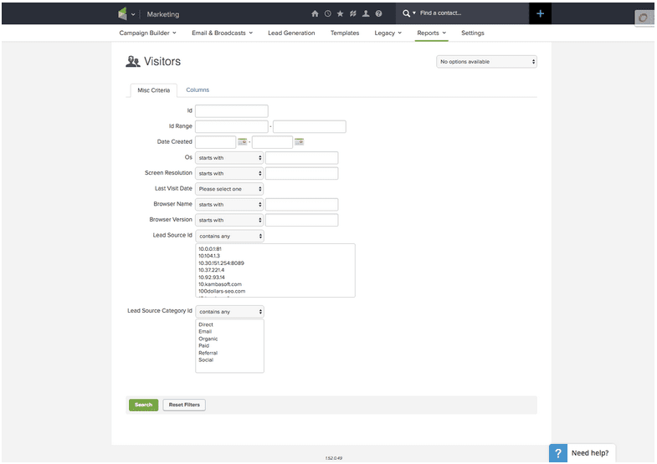This screenshot has height=464, width=657.
Task: Click the green Search button
Action: pyautogui.click(x=143, y=405)
